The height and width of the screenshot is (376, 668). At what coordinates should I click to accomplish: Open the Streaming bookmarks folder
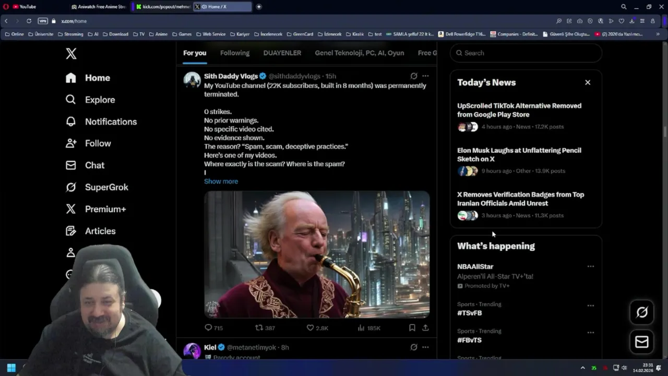[70, 34]
